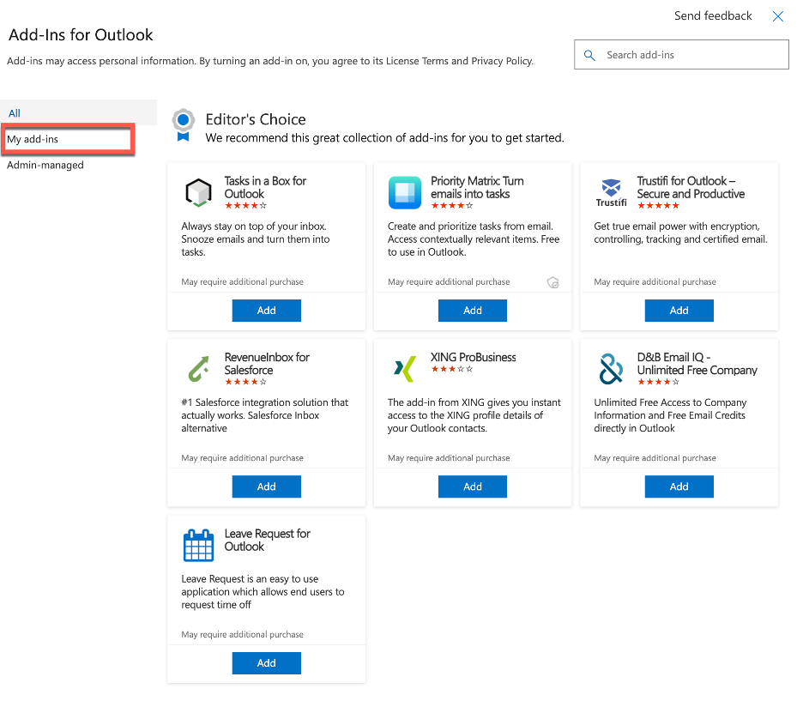
Task: Select the All category
Action: 79,113
